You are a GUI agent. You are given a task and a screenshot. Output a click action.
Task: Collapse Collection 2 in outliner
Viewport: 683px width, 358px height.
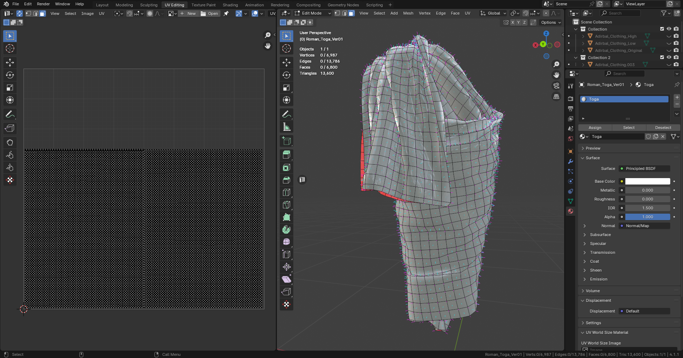[x=576, y=58]
